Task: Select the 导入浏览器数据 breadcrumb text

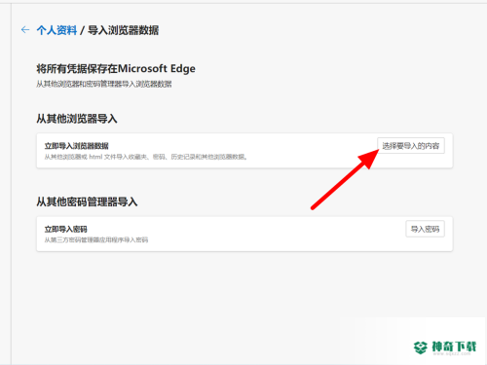Action: pos(123,30)
